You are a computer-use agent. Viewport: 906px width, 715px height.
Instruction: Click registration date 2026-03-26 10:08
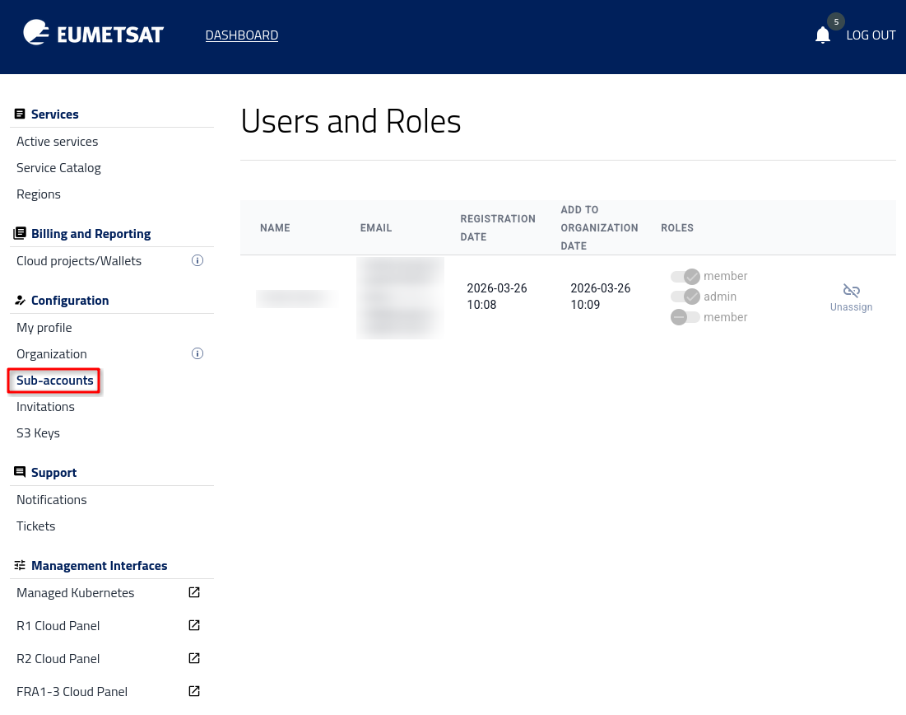(497, 297)
